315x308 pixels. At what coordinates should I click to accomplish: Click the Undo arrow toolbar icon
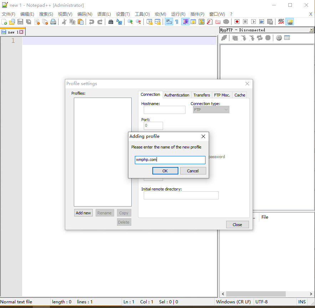tap(92, 22)
